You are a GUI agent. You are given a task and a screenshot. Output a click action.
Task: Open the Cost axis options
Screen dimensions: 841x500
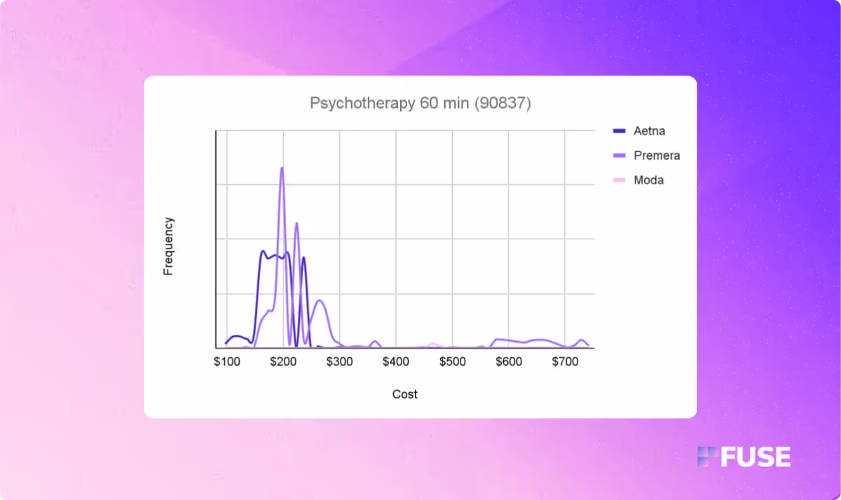click(404, 394)
